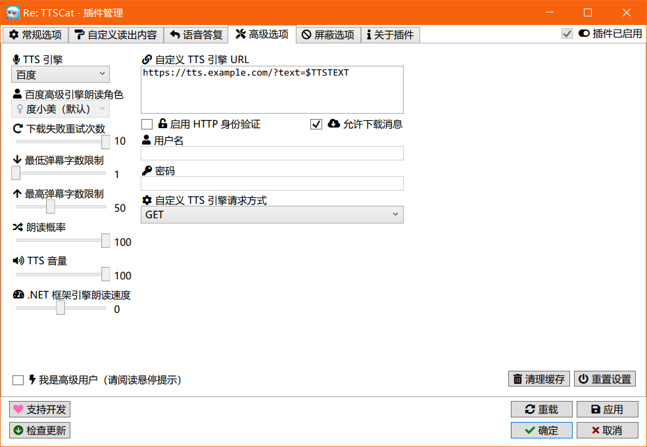Open the TTS 引擎 dropdown showing 百度
The width and height of the screenshot is (647, 447).
60,75
